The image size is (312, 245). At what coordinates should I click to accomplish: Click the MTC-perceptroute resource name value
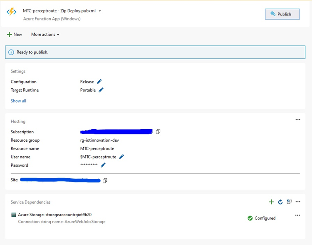(97, 148)
